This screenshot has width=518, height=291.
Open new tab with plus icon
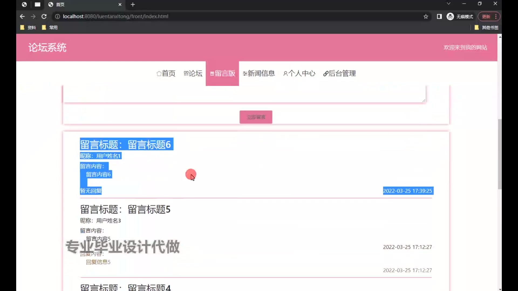(133, 5)
